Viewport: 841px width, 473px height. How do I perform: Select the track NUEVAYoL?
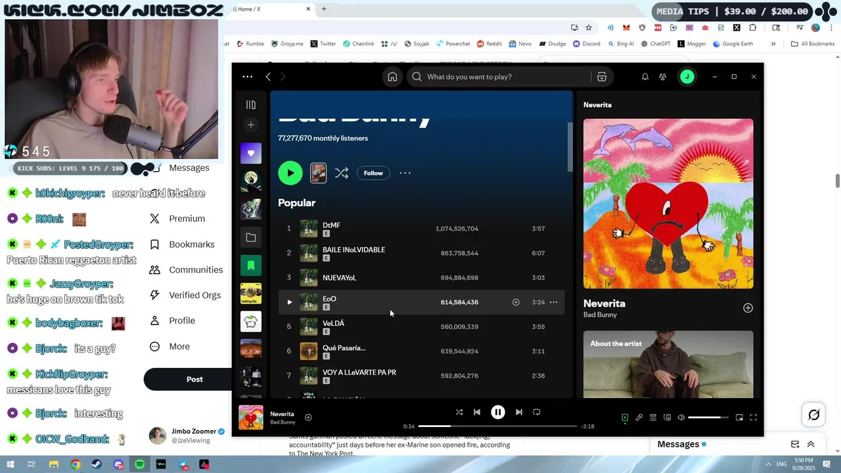420,277
